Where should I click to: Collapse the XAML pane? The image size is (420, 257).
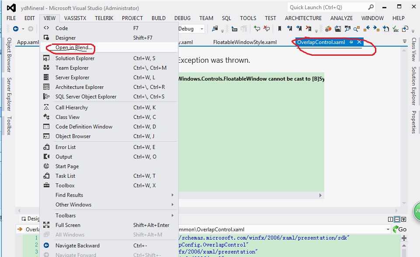[404, 220]
